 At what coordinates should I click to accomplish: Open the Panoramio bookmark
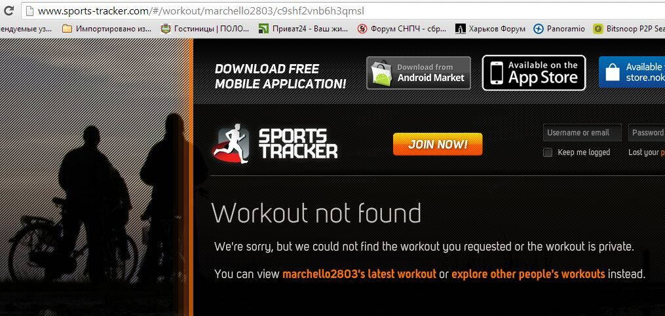pos(559,29)
